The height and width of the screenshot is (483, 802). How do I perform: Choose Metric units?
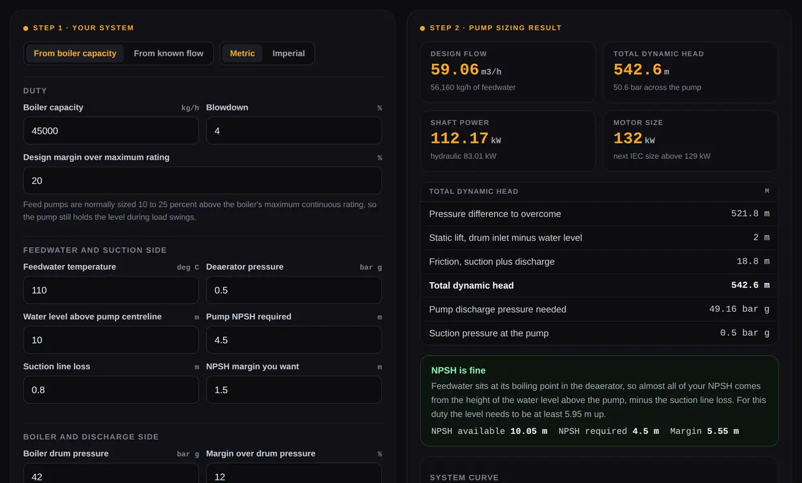pyautogui.click(x=243, y=54)
